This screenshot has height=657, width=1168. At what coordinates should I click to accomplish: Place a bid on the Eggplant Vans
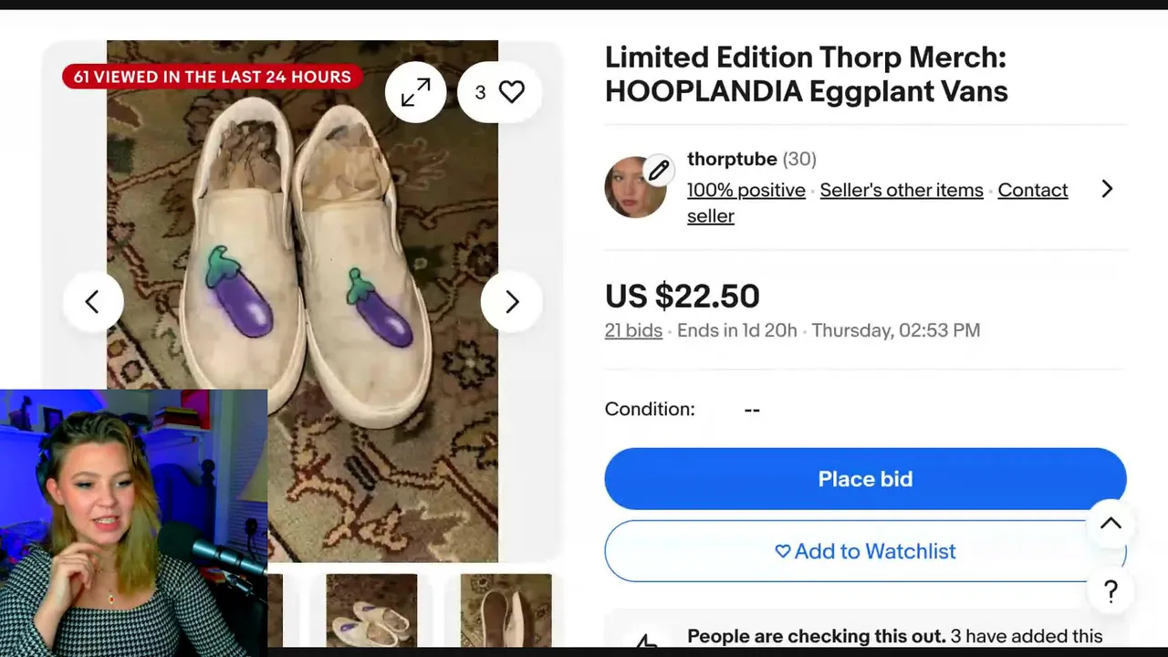[x=865, y=479]
